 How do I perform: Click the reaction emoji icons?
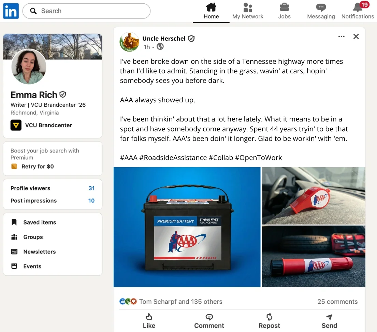[x=128, y=301]
